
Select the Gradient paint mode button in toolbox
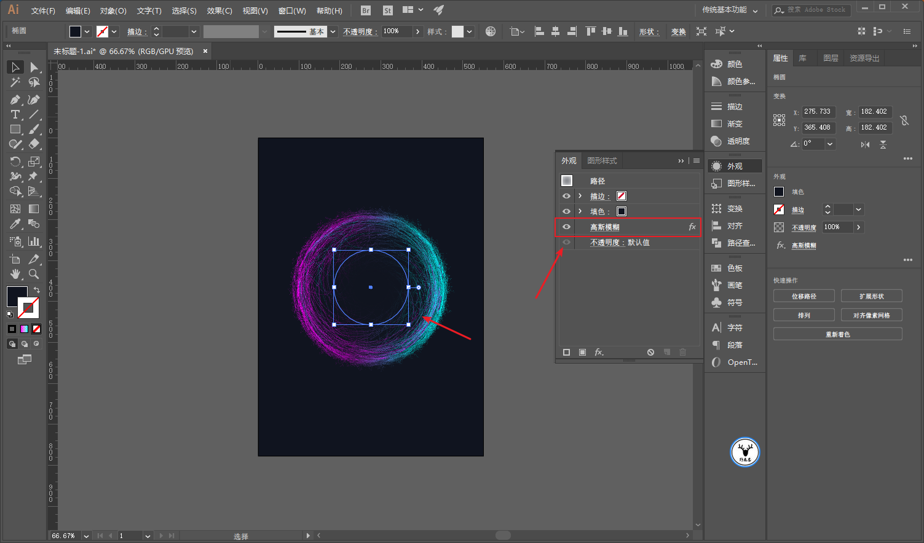point(24,329)
